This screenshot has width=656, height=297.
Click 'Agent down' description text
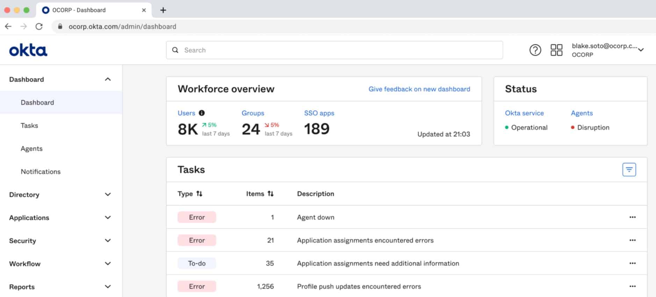[x=316, y=217]
